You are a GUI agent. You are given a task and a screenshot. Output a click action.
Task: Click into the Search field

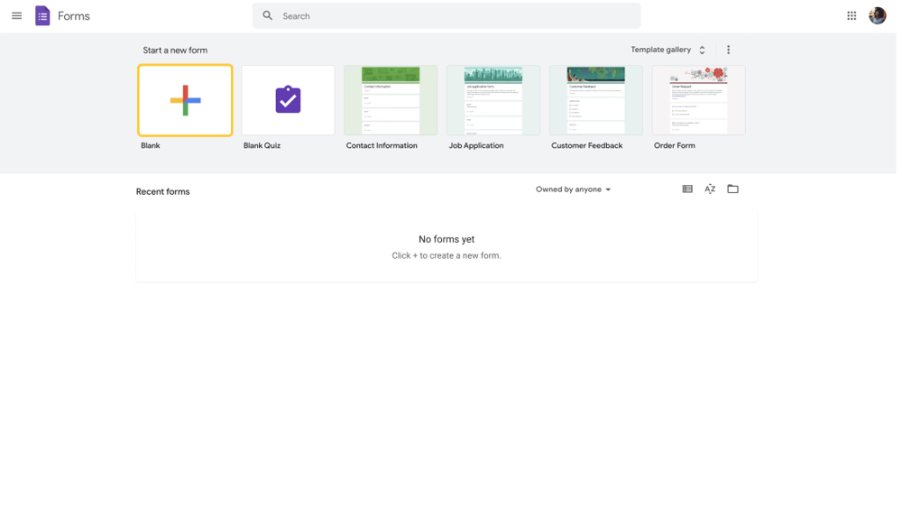[x=446, y=16]
